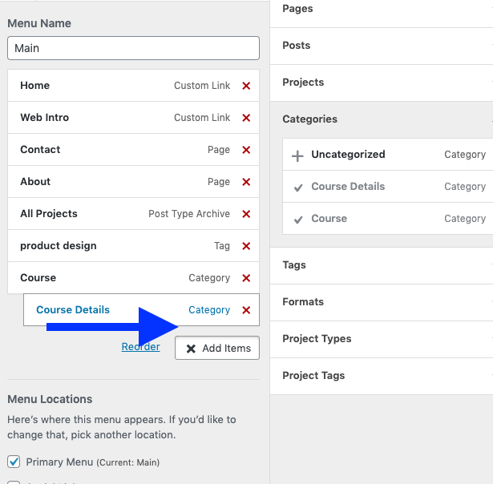
Task: Open the Project Types section
Action: tap(382, 339)
